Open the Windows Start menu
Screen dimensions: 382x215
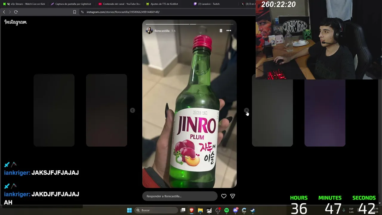(x=129, y=210)
